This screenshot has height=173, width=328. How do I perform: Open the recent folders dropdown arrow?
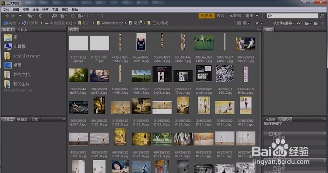(20, 16)
